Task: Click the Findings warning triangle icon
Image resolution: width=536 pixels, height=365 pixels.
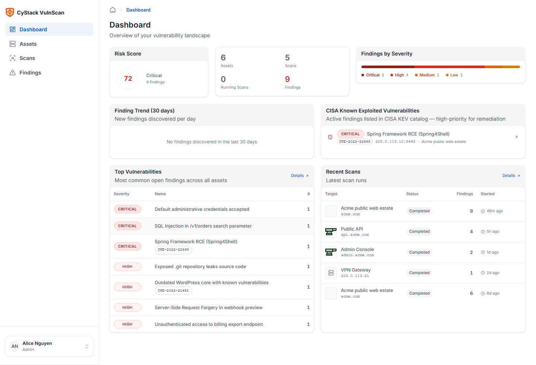Action: point(13,73)
